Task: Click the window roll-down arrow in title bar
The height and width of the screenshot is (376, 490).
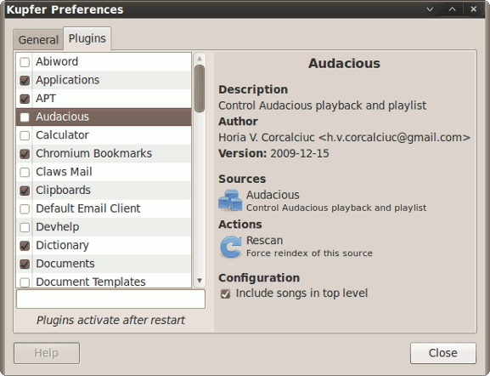Action: coord(430,9)
